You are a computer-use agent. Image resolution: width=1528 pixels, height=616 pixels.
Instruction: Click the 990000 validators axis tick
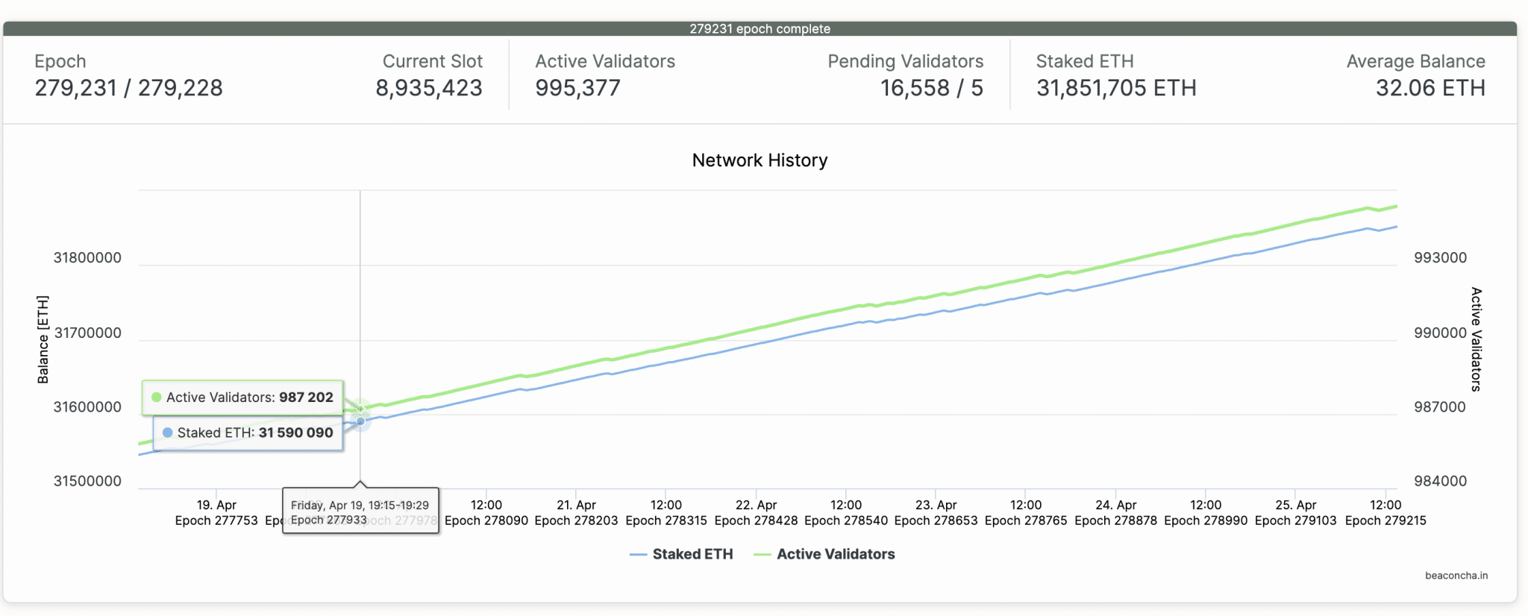[1440, 333]
